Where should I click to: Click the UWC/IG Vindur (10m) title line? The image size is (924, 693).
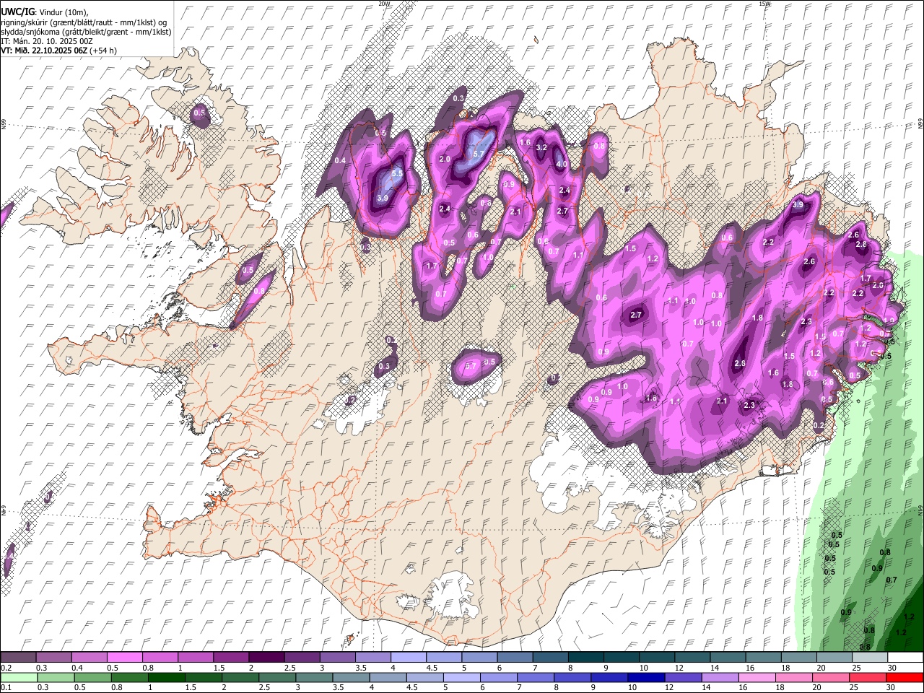45,12
